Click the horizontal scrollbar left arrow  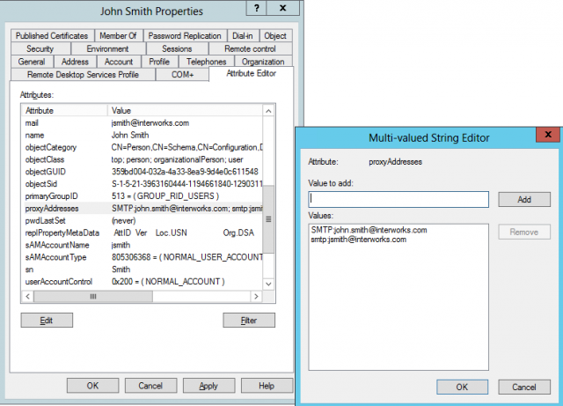pyautogui.click(x=26, y=298)
